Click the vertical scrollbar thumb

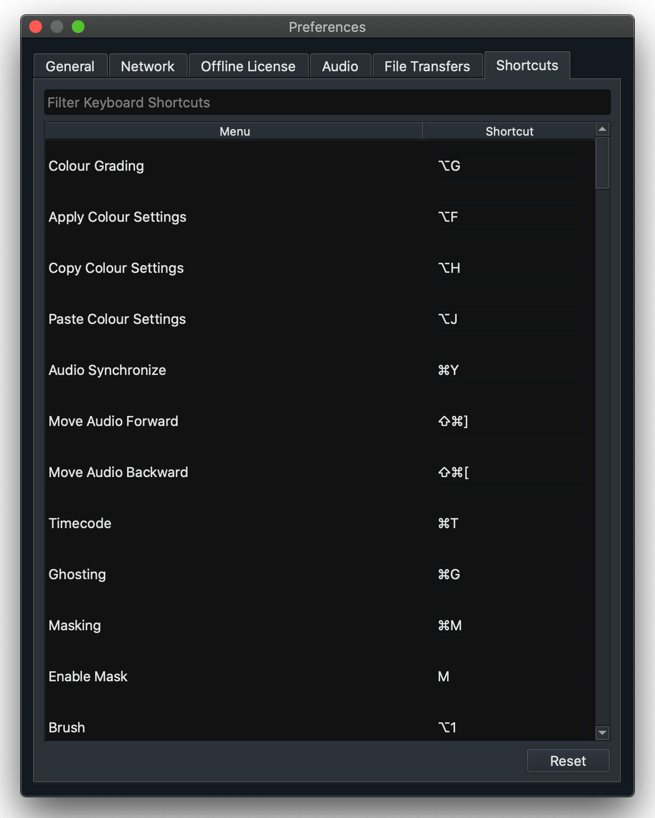click(x=602, y=163)
